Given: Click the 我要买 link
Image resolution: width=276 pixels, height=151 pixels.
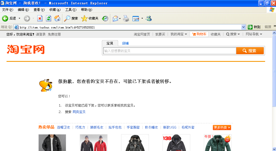Looking at the screenshot, I should pos(160,34).
